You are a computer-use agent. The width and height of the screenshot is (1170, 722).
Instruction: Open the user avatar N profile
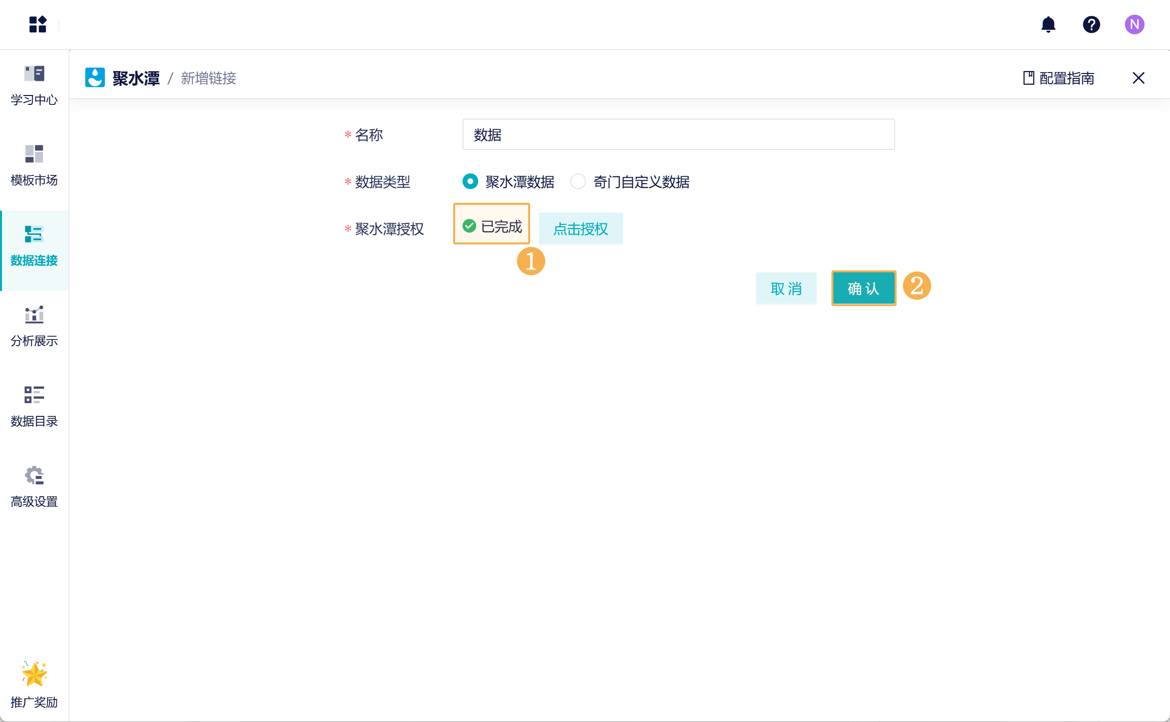[1134, 24]
